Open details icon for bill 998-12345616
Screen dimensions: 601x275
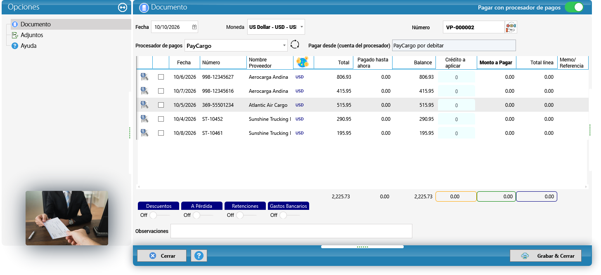click(144, 91)
